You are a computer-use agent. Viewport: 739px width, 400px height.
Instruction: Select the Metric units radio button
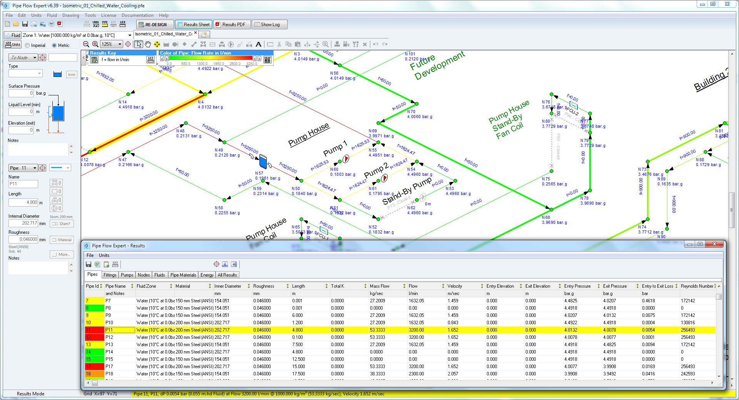click(x=54, y=45)
